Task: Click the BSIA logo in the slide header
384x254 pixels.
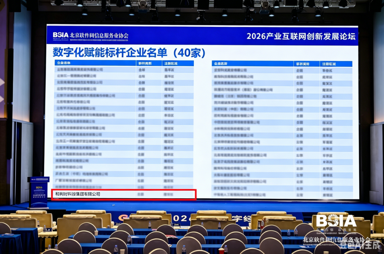Action: tap(60, 35)
